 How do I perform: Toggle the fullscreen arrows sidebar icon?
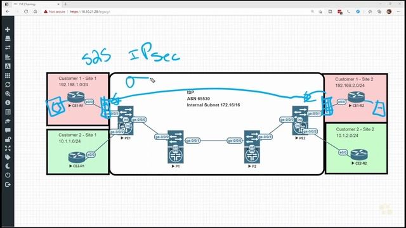(x=8, y=148)
